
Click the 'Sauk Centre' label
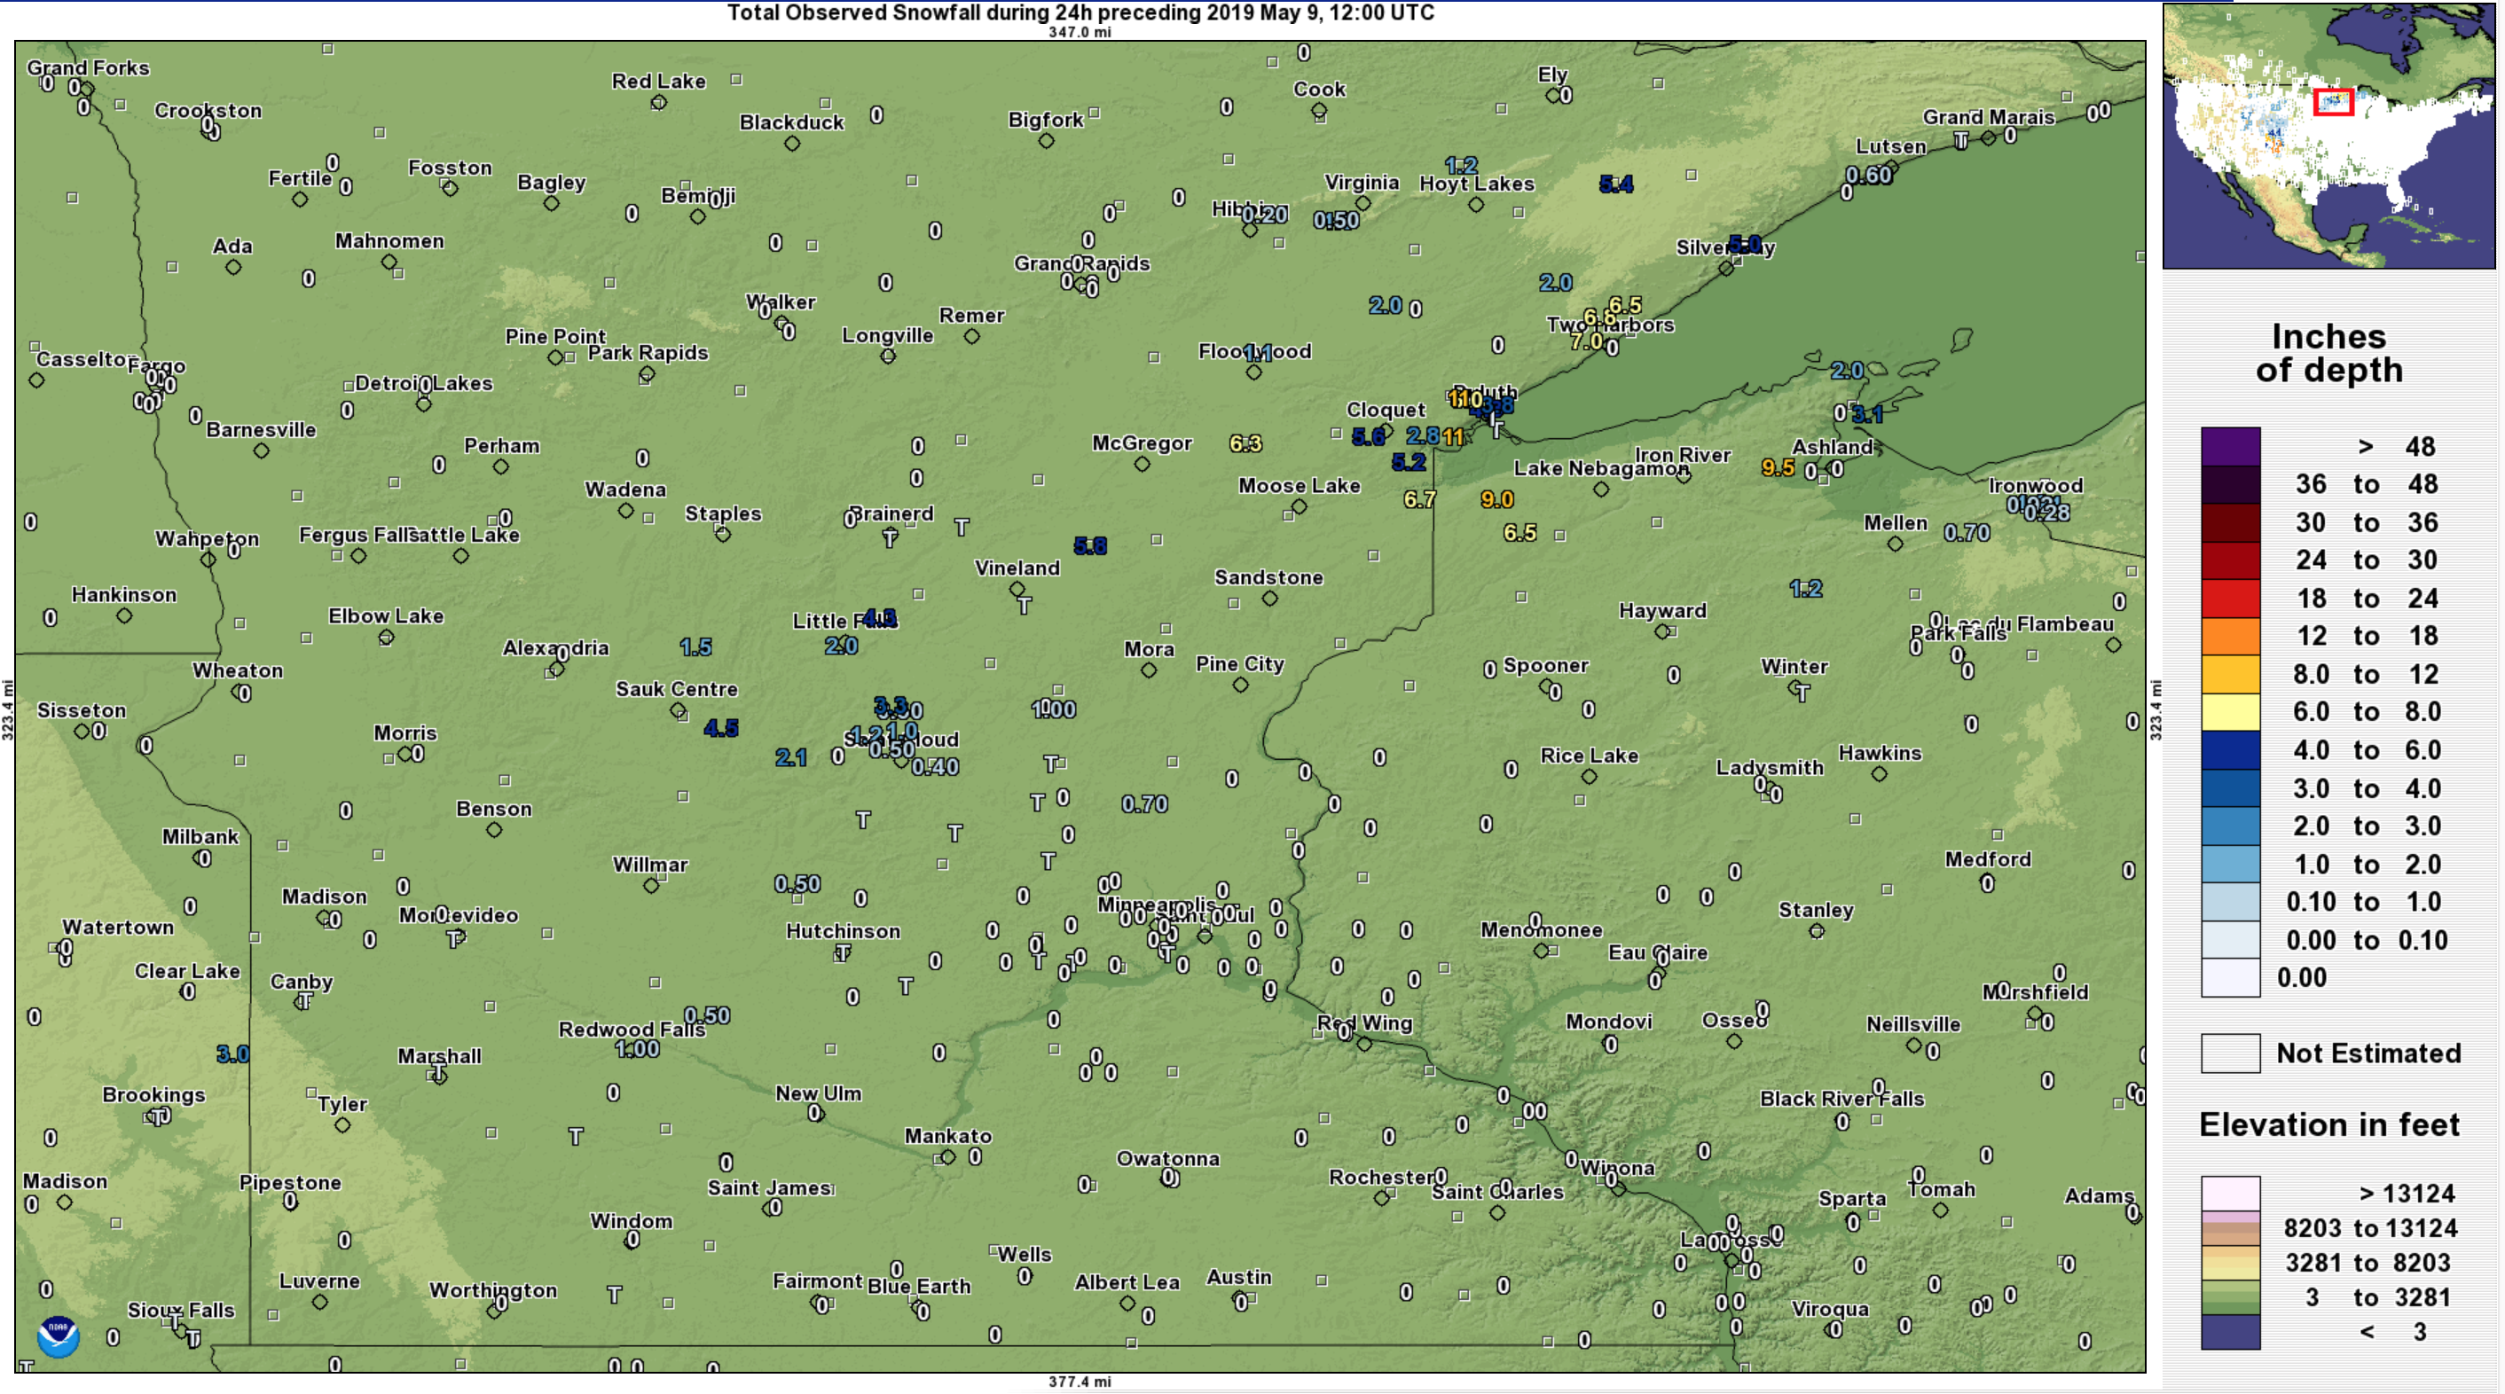click(677, 689)
